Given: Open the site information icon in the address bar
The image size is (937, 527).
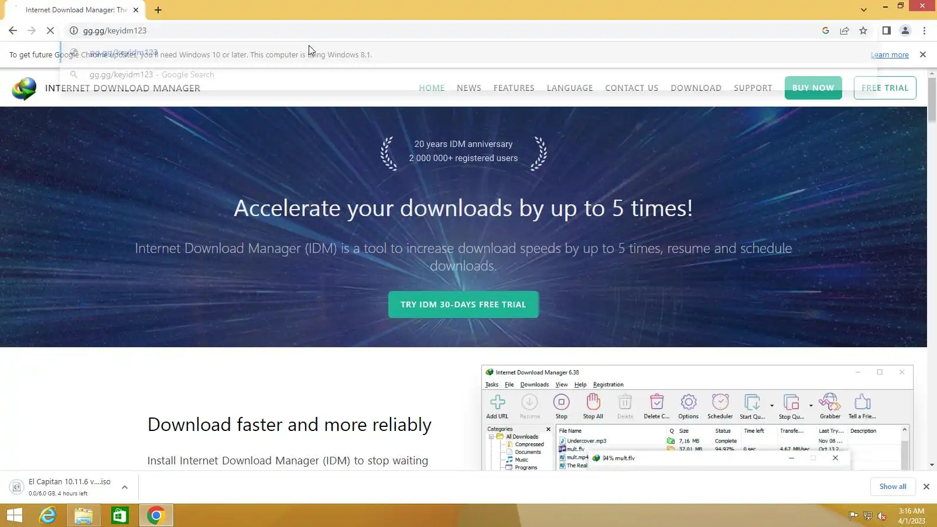Looking at the screenshot, I should click(74, 30).
